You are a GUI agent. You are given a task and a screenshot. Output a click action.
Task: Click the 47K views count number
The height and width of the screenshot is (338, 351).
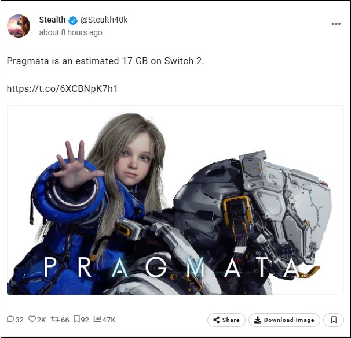tap(109, 320)
